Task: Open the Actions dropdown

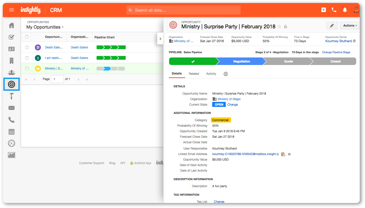Action: click(x=350, y=26)
